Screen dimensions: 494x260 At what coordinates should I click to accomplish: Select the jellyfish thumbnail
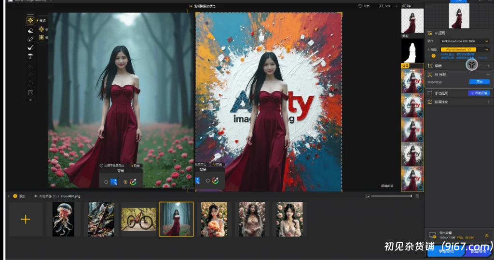click(63, 219)
